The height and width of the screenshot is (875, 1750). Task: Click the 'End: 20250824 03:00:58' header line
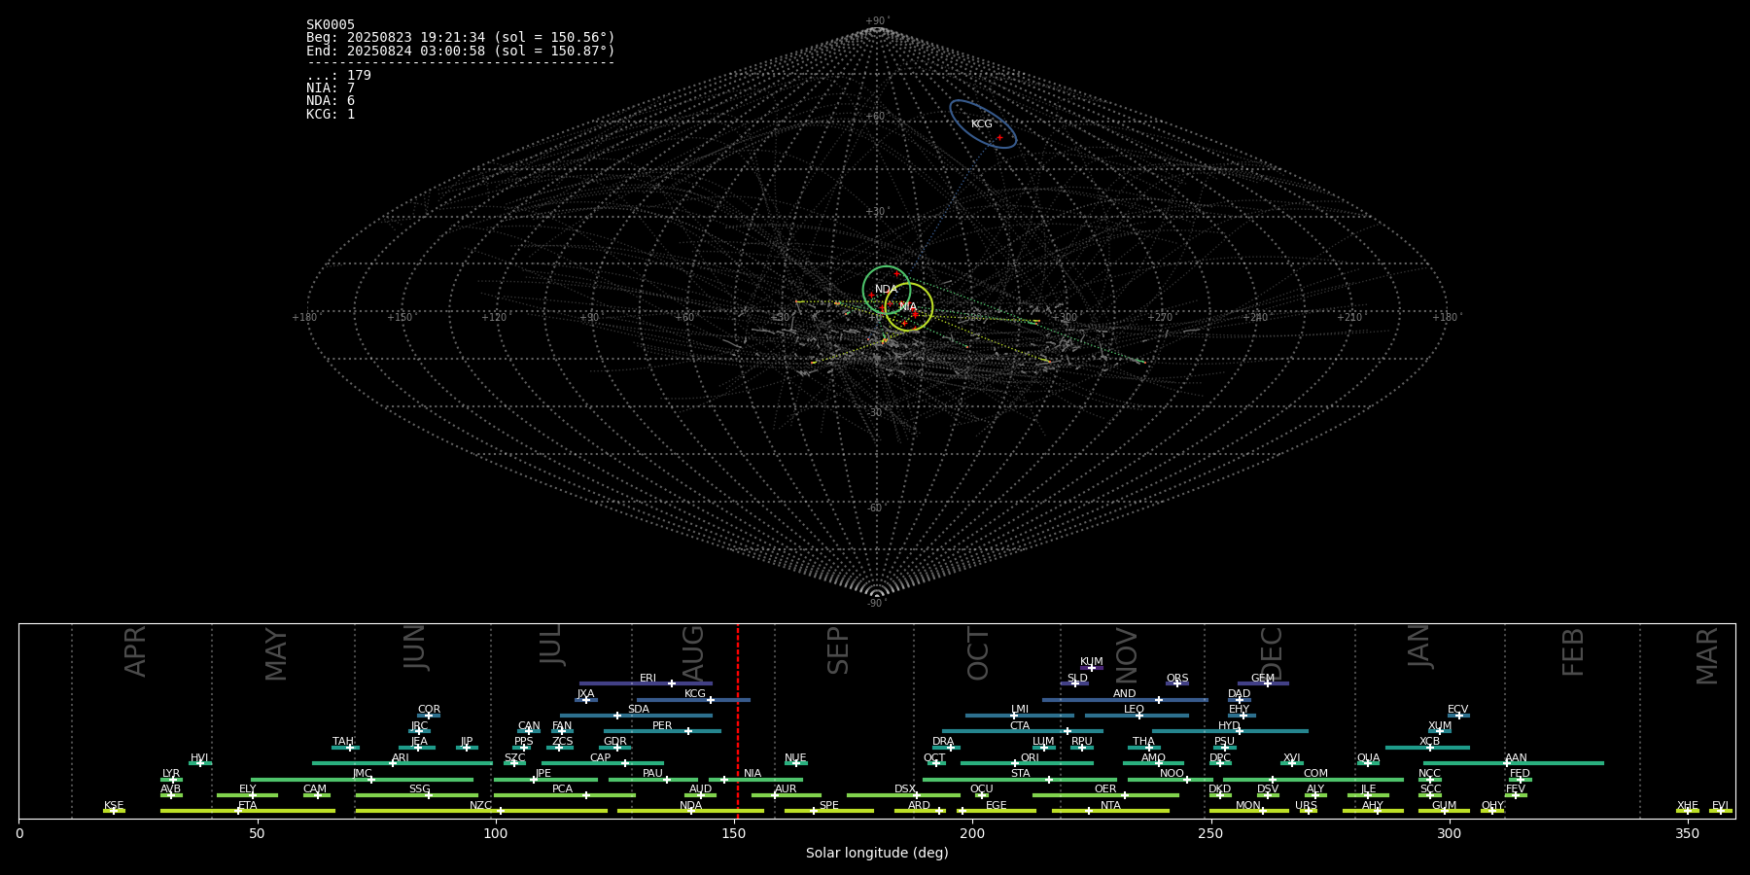point(461,51)
